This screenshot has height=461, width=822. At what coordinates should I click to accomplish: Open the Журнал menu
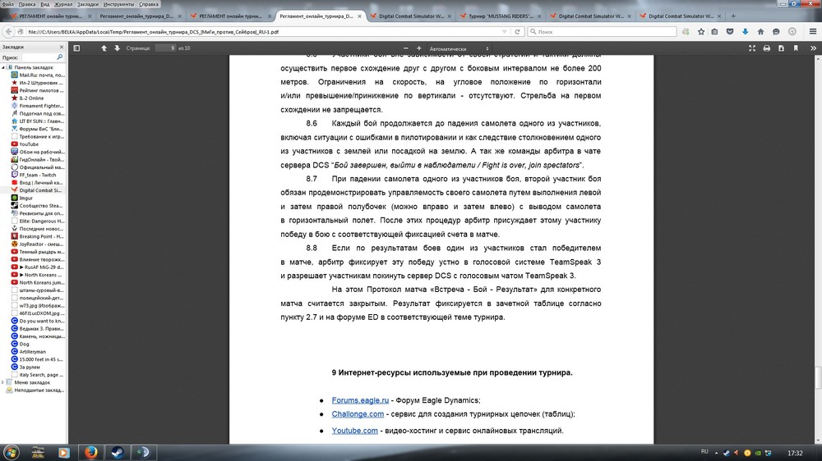point(63,4)
